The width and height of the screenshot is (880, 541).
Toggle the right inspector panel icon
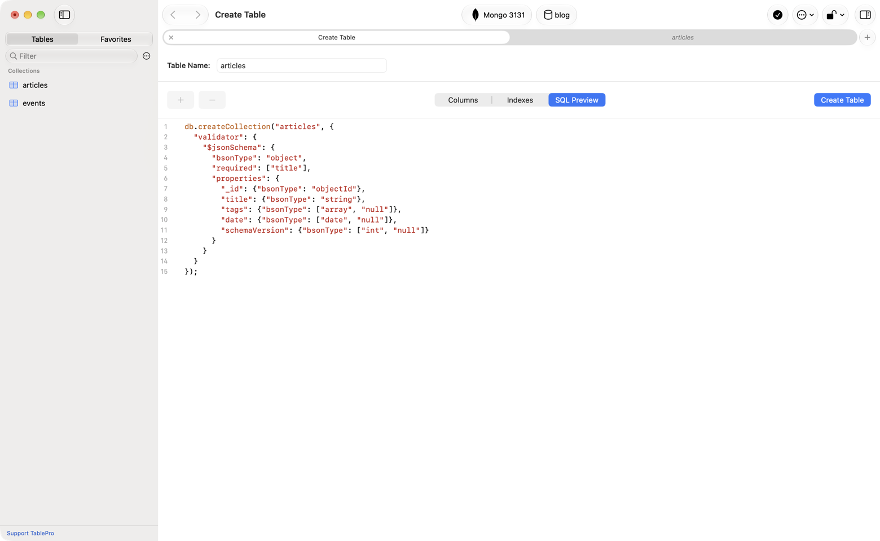pyautogui.click(x=865, y=15)
